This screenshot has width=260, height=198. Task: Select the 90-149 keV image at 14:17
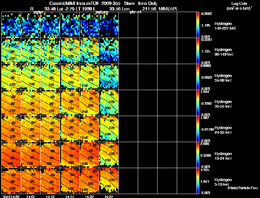(x=70, y=51)
